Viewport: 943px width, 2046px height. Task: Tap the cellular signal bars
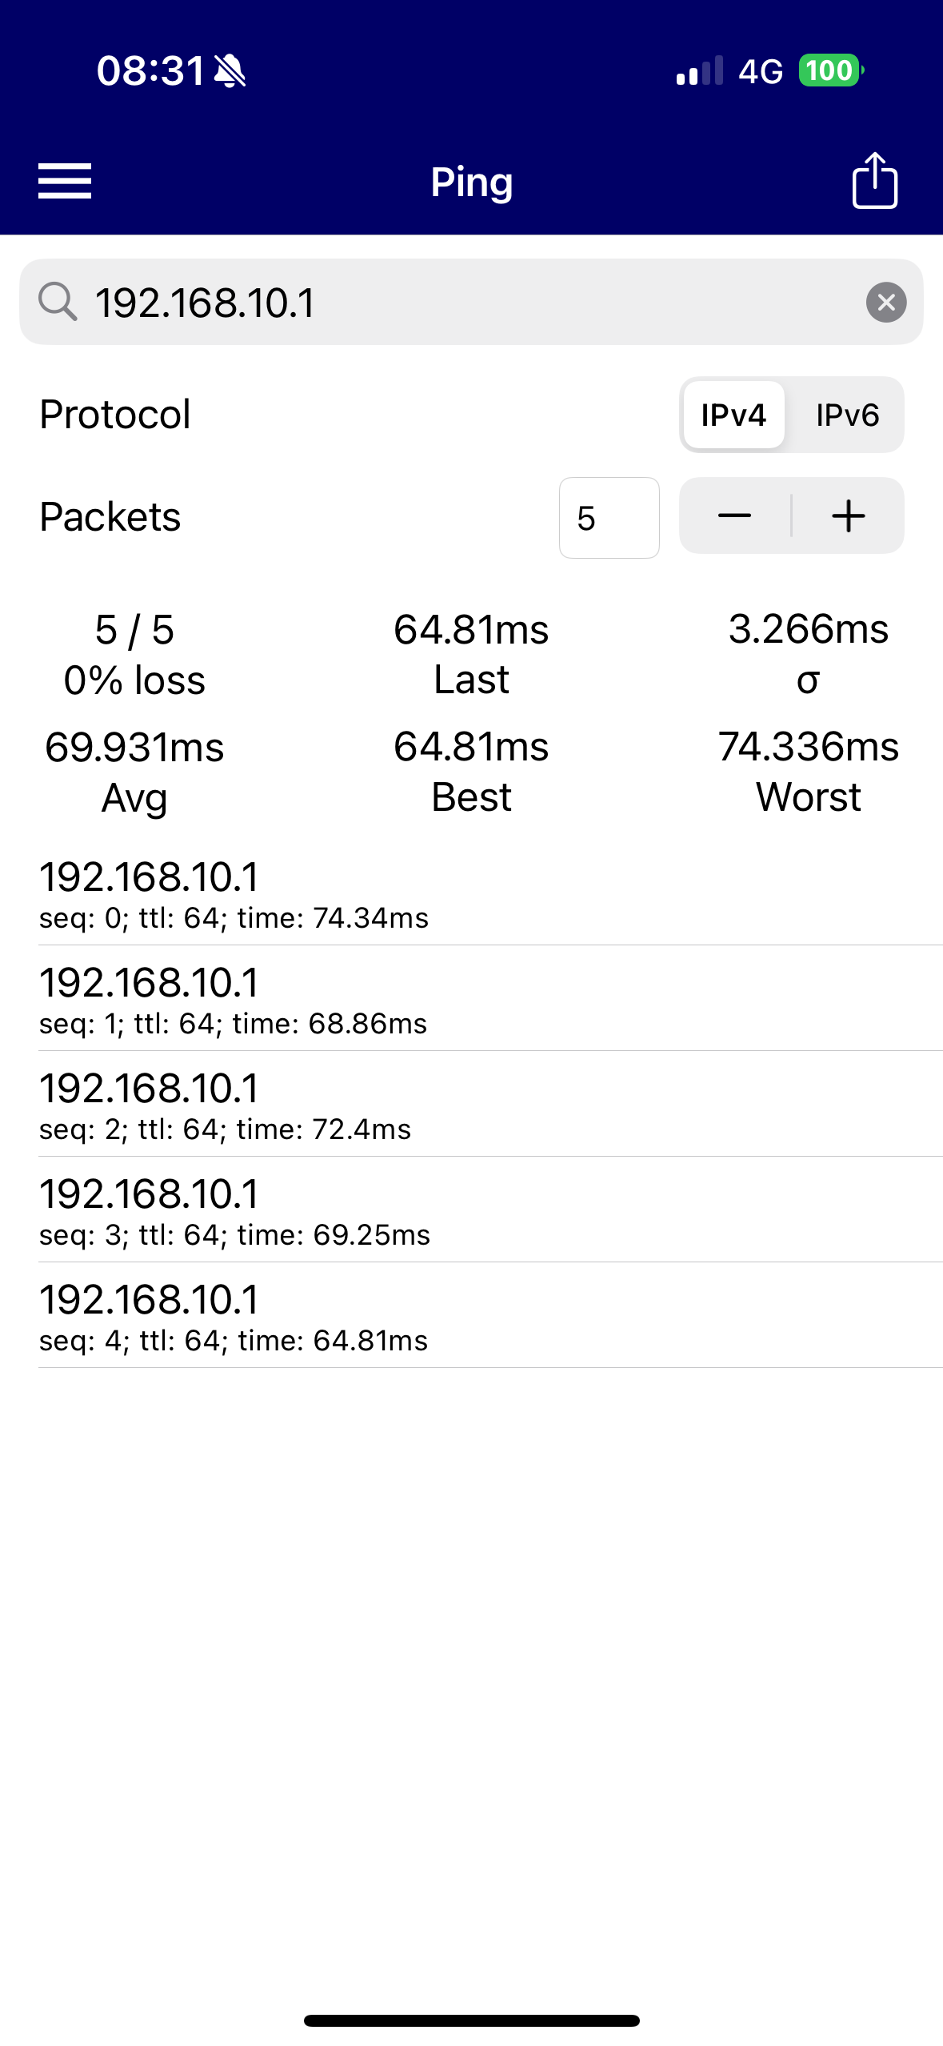coord(700,71)
